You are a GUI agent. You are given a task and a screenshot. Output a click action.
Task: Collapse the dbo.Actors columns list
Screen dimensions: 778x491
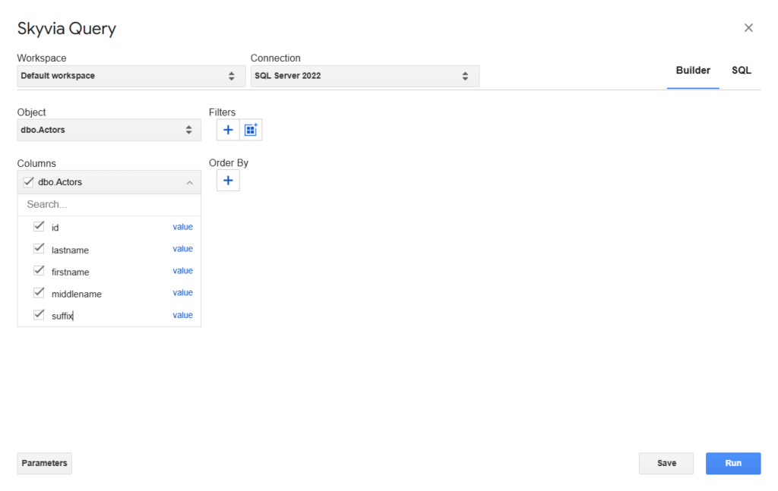[188, 182]
